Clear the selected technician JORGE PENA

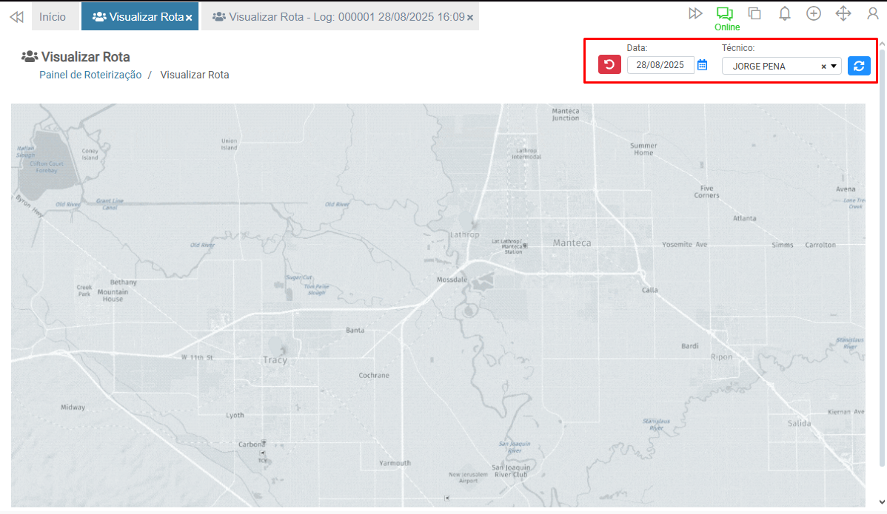(823, 67)
